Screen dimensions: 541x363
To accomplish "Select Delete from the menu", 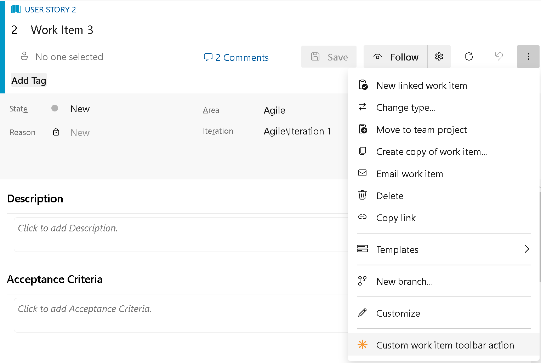I will pos(389,196).
